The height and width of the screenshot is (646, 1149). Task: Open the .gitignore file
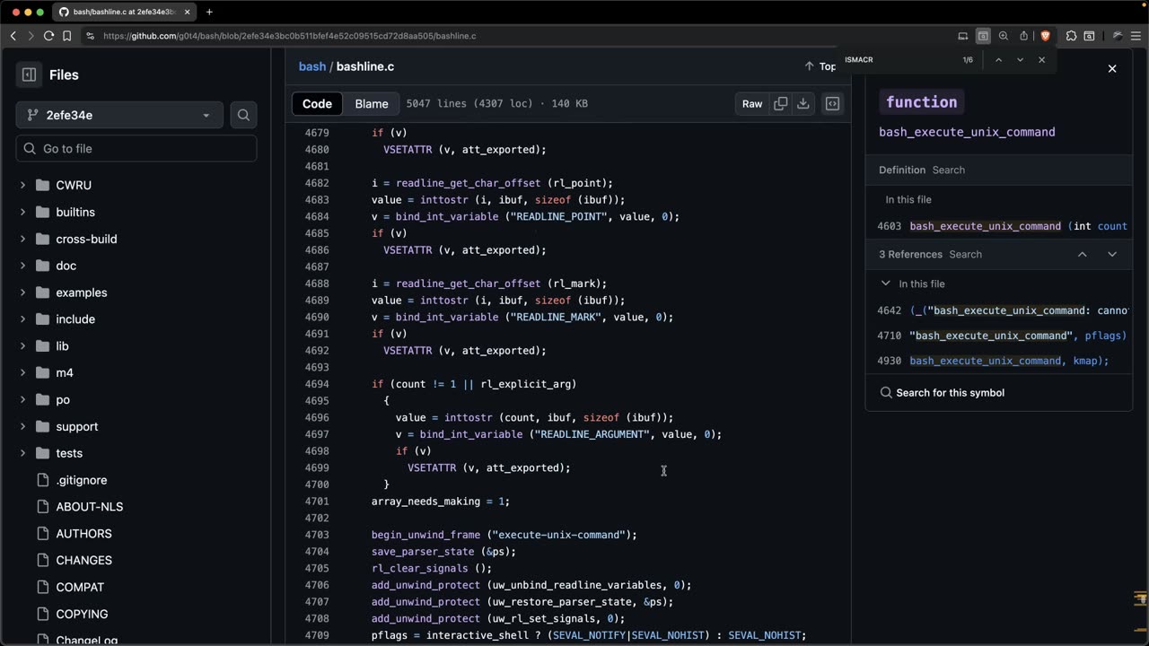coord(82,481)
